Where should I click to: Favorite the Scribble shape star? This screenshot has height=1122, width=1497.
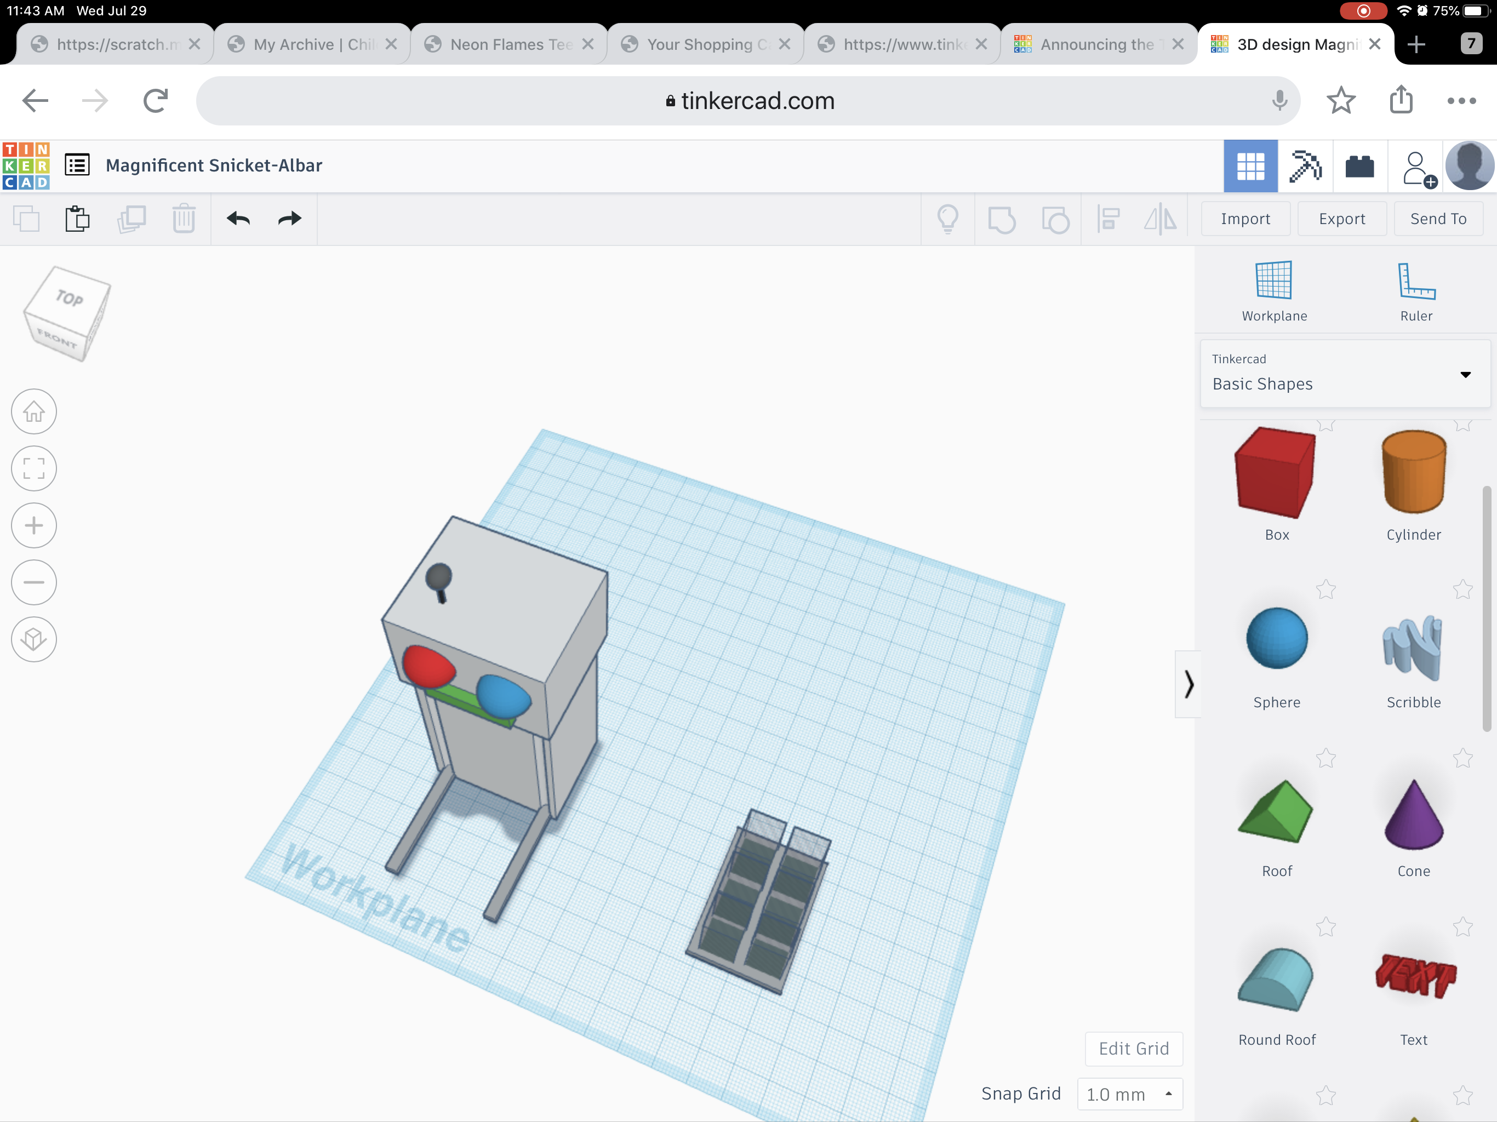(1463, 589)
